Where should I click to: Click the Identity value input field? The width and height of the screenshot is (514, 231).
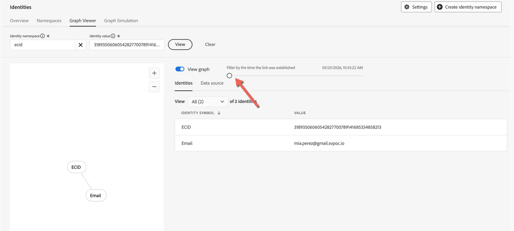click(127, 45)
